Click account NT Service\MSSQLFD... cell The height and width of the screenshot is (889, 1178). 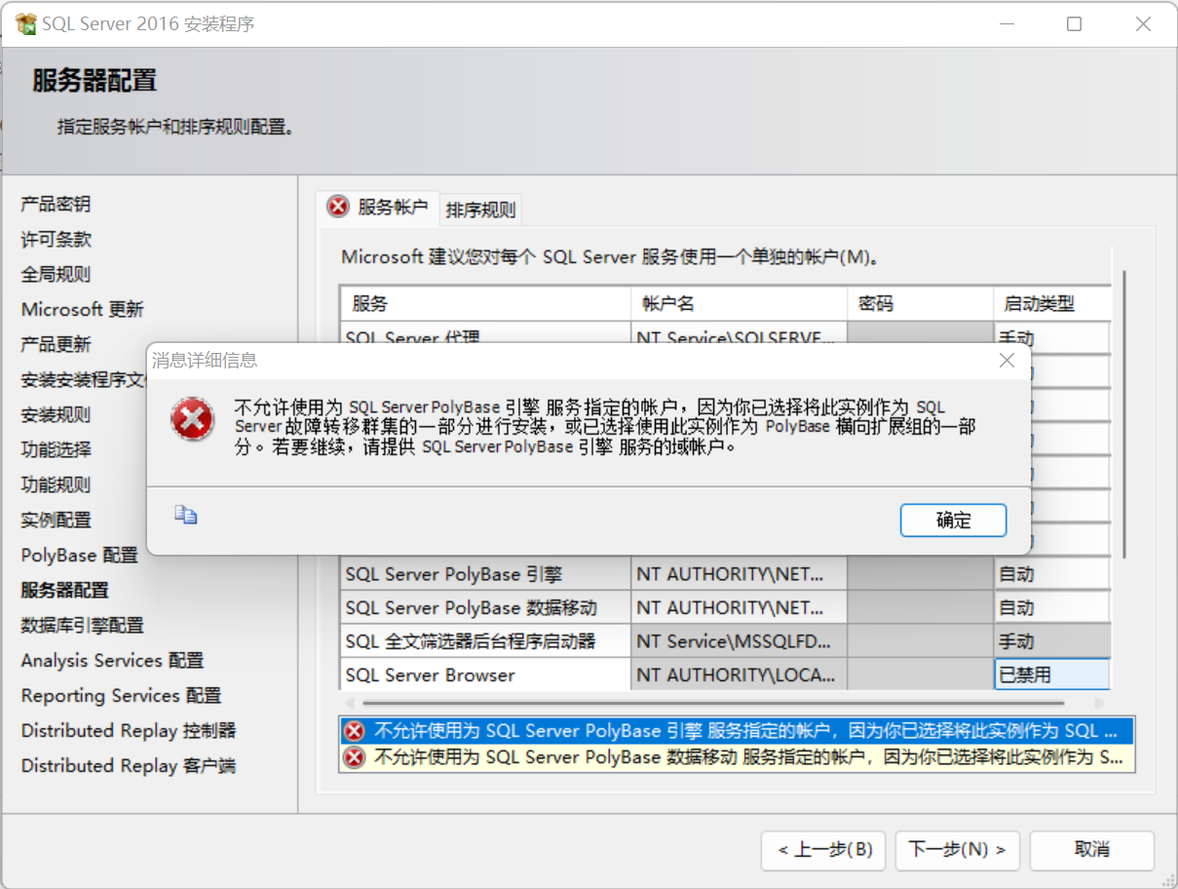click(x=739, y=641)
